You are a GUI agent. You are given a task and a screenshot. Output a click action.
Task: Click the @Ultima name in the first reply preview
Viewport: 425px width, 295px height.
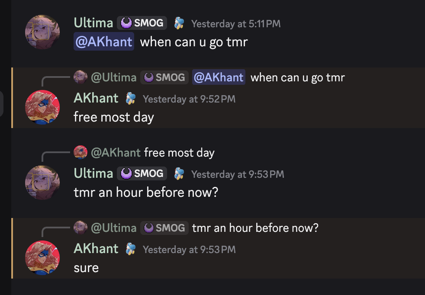click(113, 77)
